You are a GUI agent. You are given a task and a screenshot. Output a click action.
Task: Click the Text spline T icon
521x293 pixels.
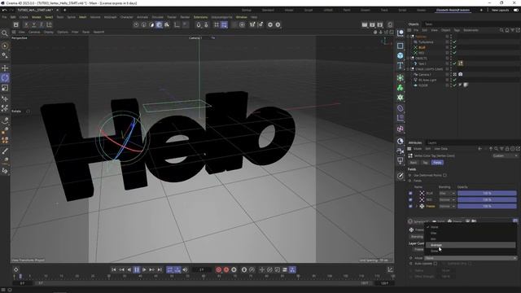click(x=400, y=65)
